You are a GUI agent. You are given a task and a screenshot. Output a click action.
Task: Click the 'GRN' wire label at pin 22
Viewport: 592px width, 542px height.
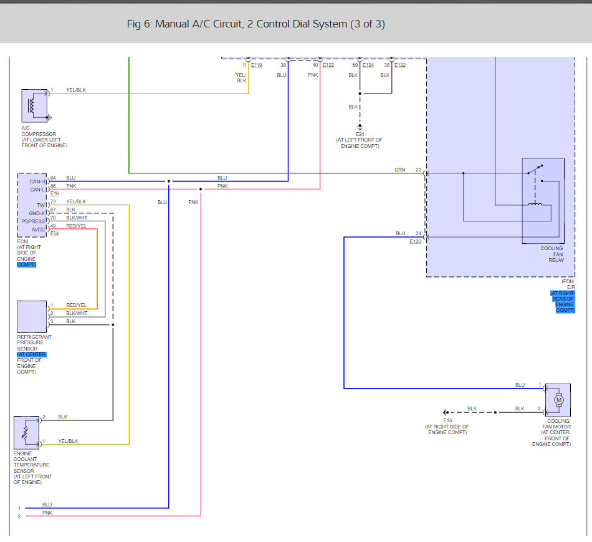pos(400,170)
